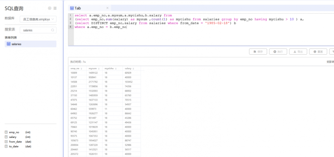Click line number 1 in the editor gutter
Image resolution: width=334 pixels, height=157 pixels.
pyautogui.click(x=70, y=15)
